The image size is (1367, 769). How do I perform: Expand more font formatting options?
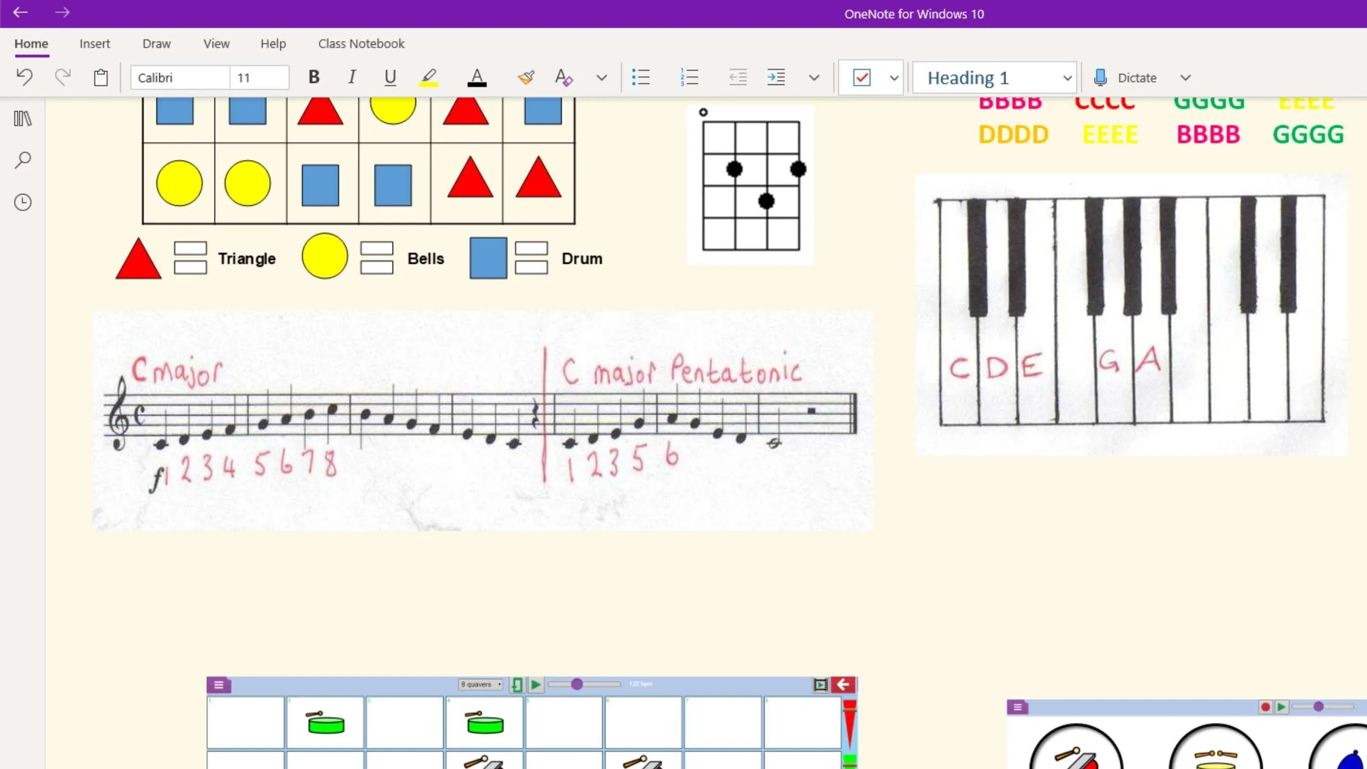602,78
